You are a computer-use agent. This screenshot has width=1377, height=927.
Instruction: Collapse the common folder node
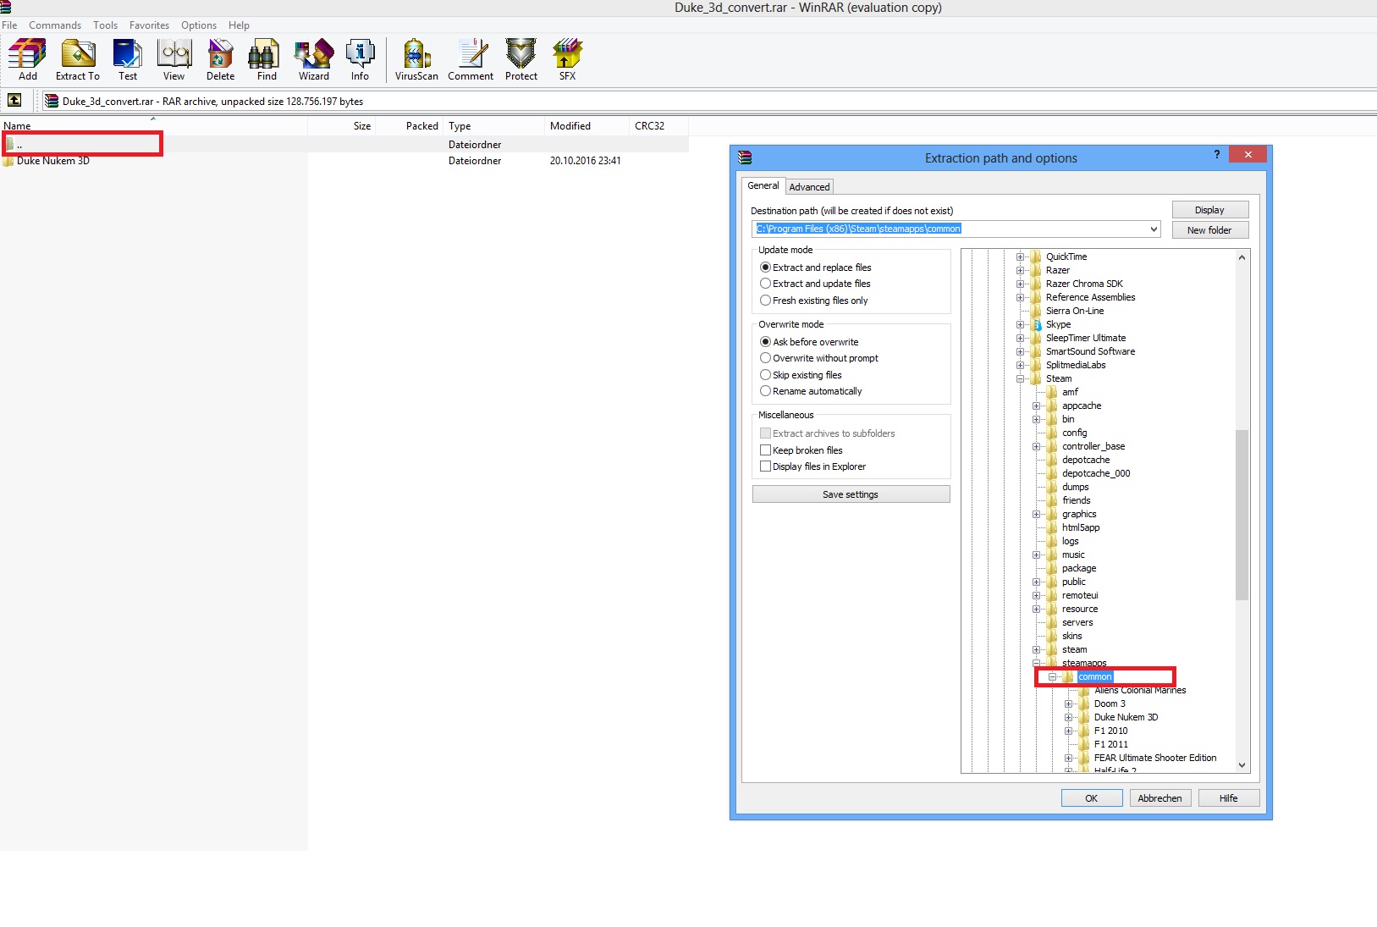(1052, 676)
